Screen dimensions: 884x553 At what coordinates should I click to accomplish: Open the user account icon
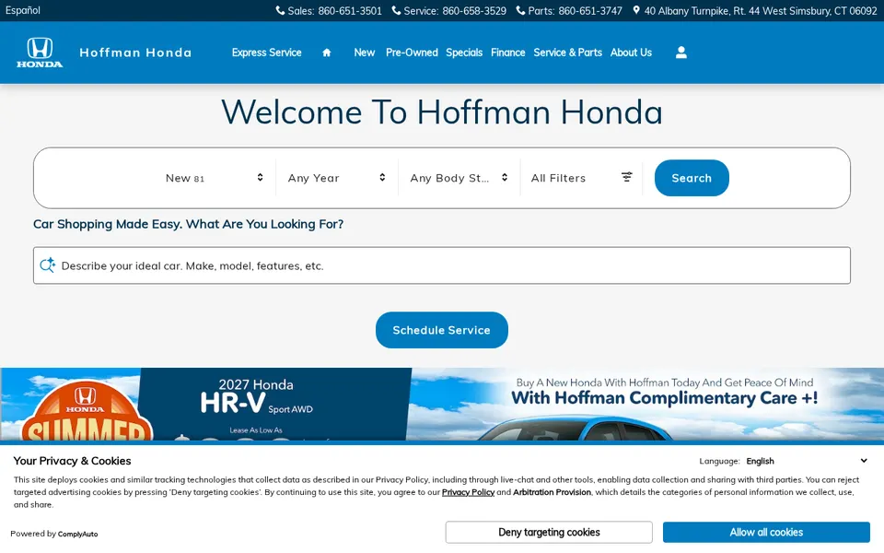681,53
